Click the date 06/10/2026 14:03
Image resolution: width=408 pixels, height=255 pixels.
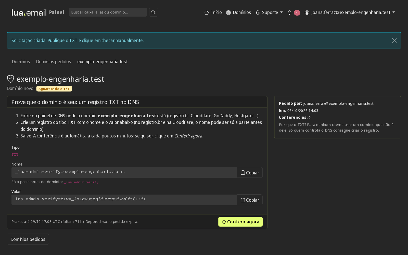pos(303,111)
